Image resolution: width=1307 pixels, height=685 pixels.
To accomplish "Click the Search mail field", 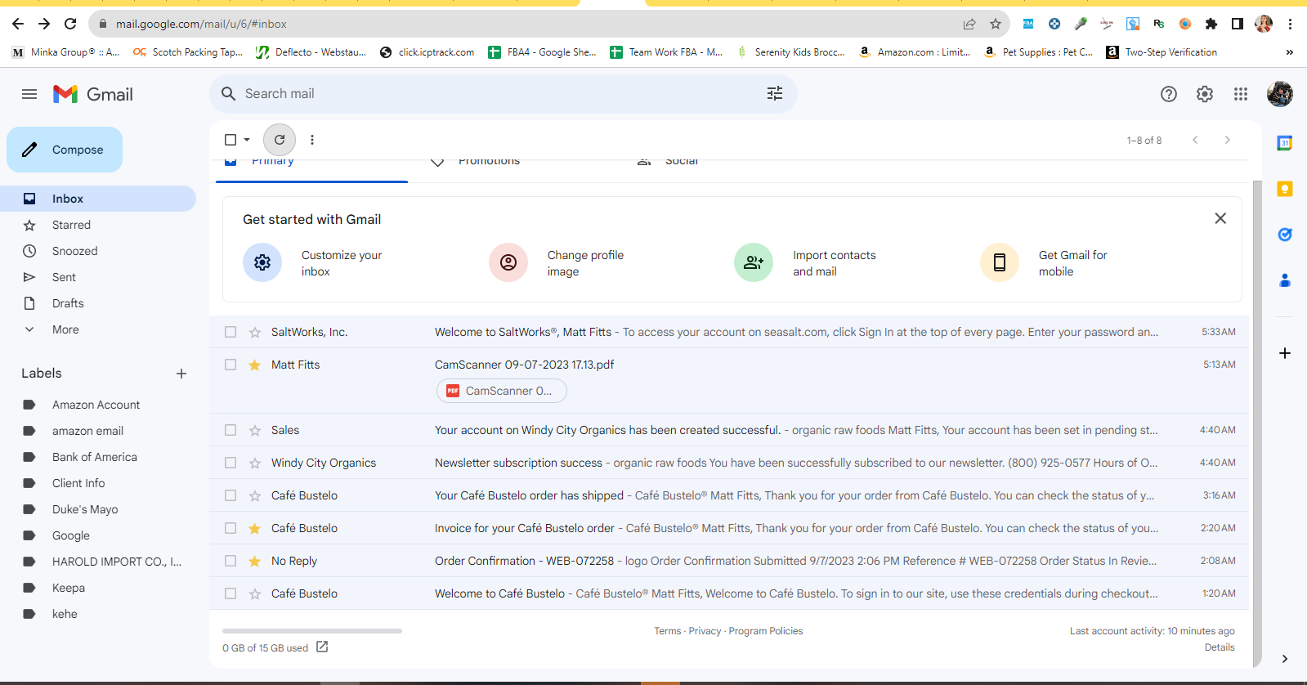I will [504, 94].
